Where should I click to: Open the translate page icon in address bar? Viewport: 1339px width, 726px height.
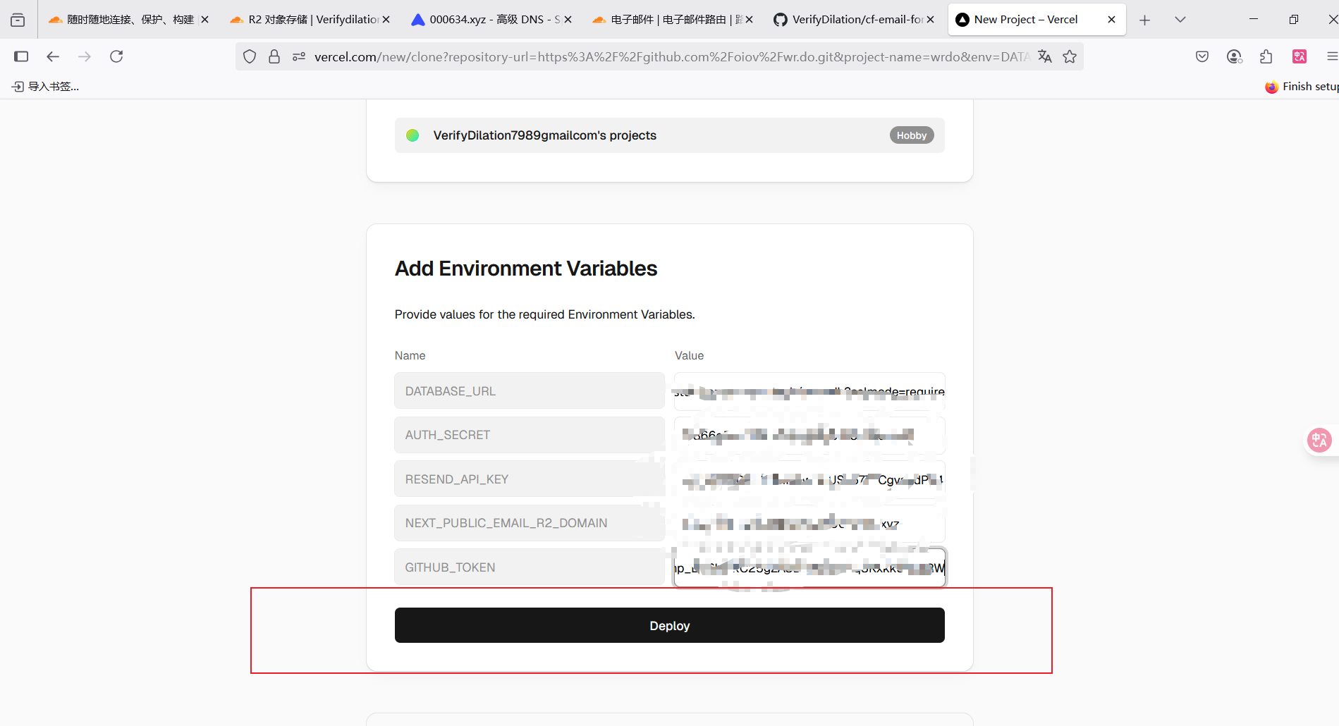pyautogui.click(x=1045, y=56)
